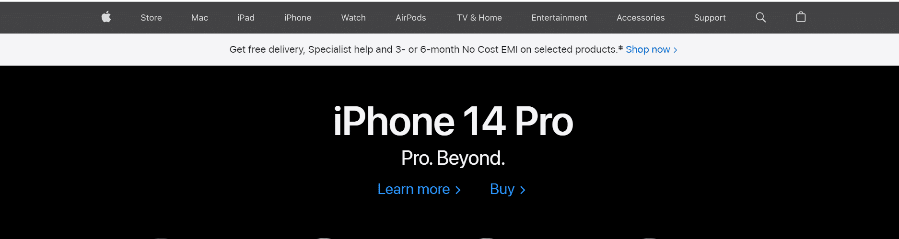This screenshot has width=899, height=239.
Task: Open the Store menu
Action: pos(151,18)
